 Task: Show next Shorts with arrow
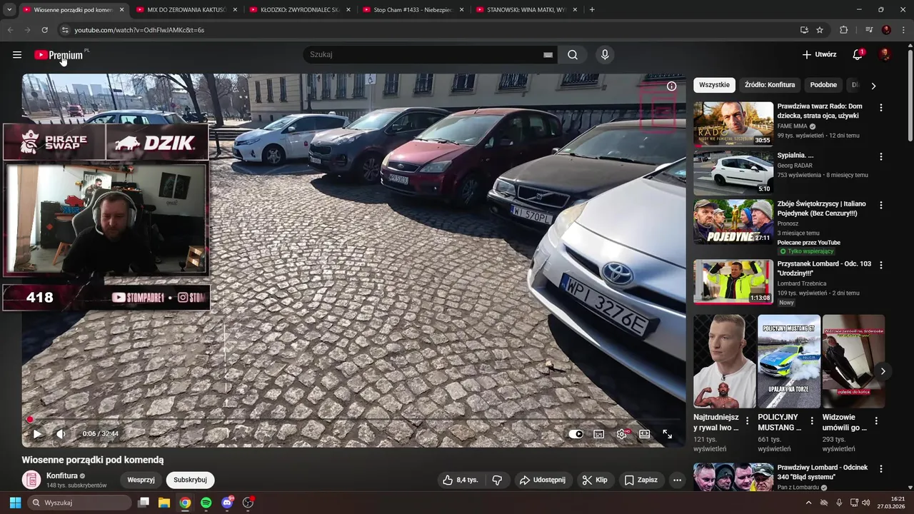tap(883, 371)
